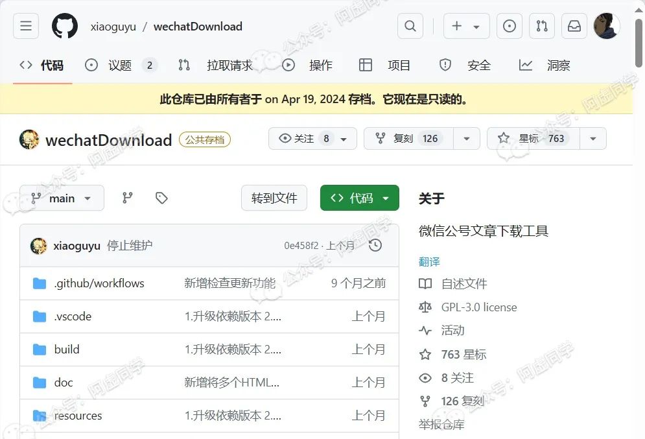This screenshot has width=645, height=439.
Task: View commit history clock icon
Action: coord(375,246)
